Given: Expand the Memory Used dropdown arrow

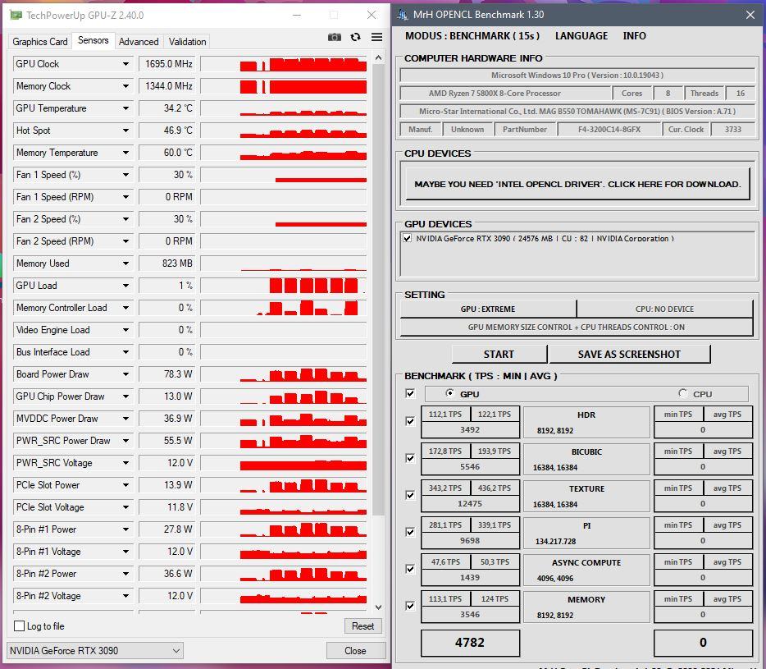Looking at the screenshot, I should [x=125, y=263].
